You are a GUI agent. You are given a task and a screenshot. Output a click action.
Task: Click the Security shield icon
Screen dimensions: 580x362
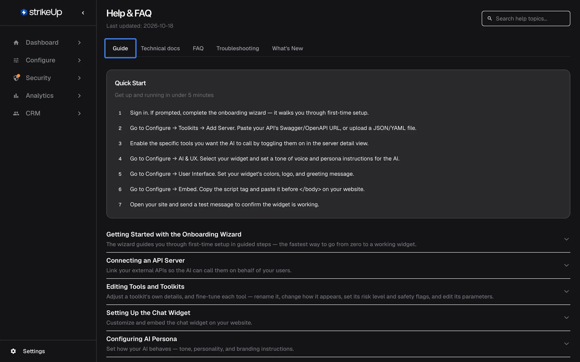(x=16, y=78)
